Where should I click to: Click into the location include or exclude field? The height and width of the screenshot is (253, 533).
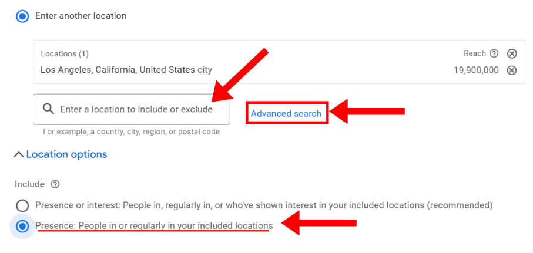point(136,109)
